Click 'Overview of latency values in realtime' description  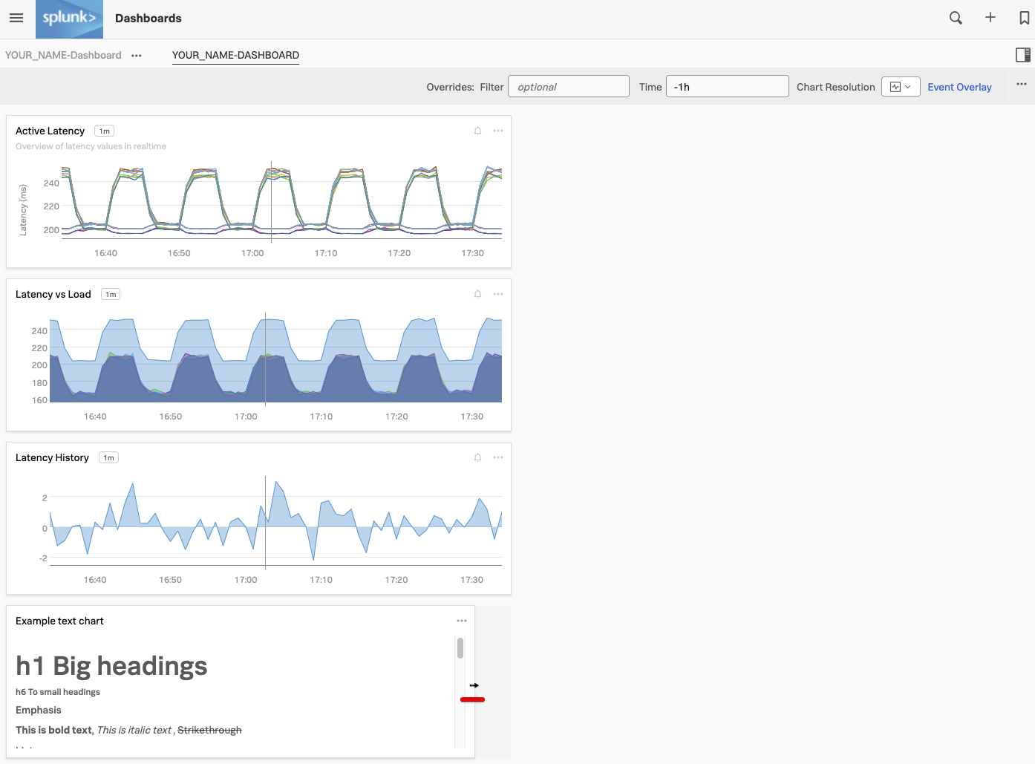[91, 146]
